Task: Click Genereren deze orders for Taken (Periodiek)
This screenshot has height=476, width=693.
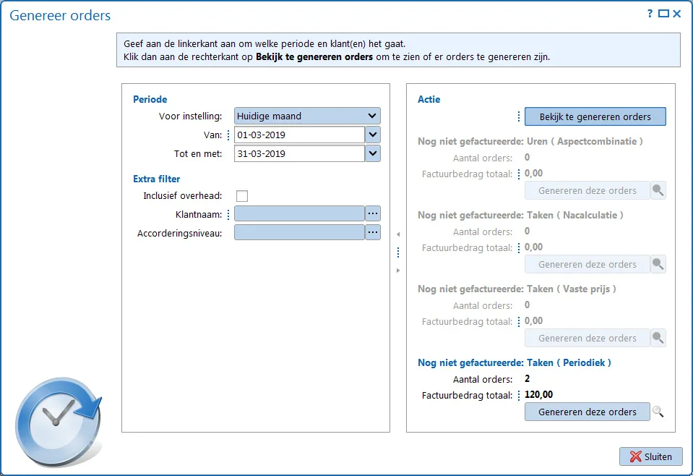Action: coord(587,412)
